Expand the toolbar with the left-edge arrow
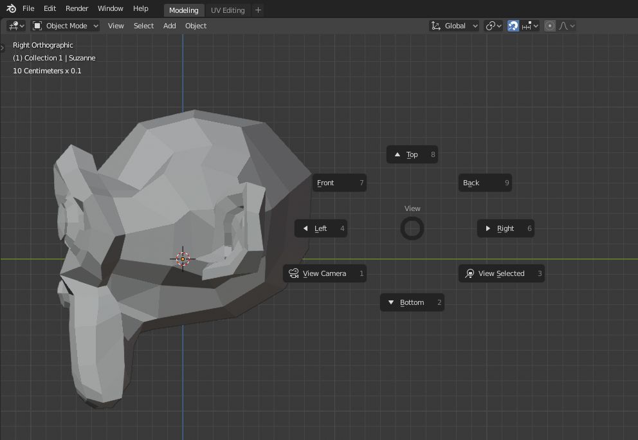Viewport: 638px width, 440px height. coord(3,48)
